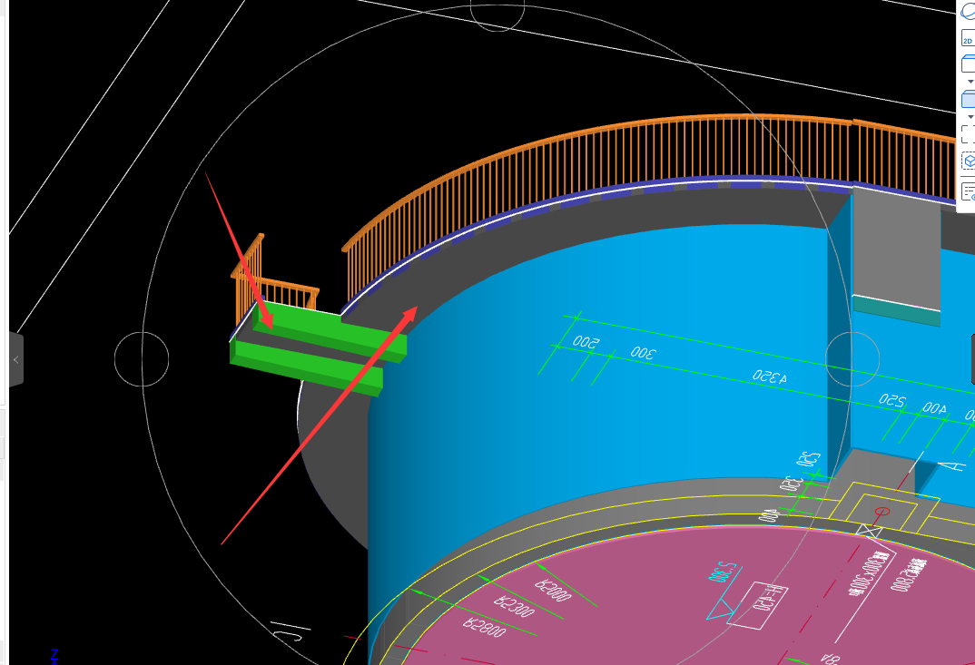Activate the dashed rectangle selection tool
This screenshot has height=665, width=975.
click(x=969, y=133)
